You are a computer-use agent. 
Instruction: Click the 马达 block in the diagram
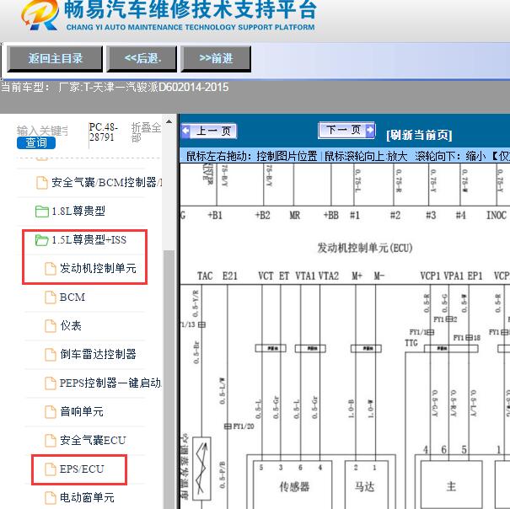coord(365,486)
